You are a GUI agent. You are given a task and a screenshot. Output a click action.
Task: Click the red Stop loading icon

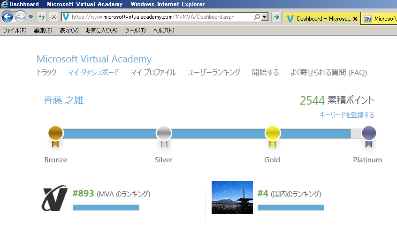53,17
